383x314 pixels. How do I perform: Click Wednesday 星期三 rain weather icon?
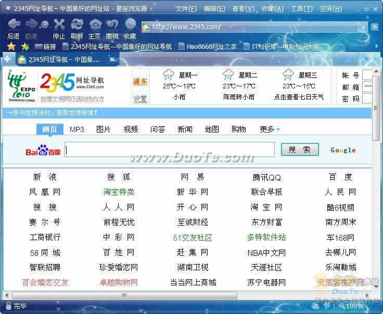(288, 74)
